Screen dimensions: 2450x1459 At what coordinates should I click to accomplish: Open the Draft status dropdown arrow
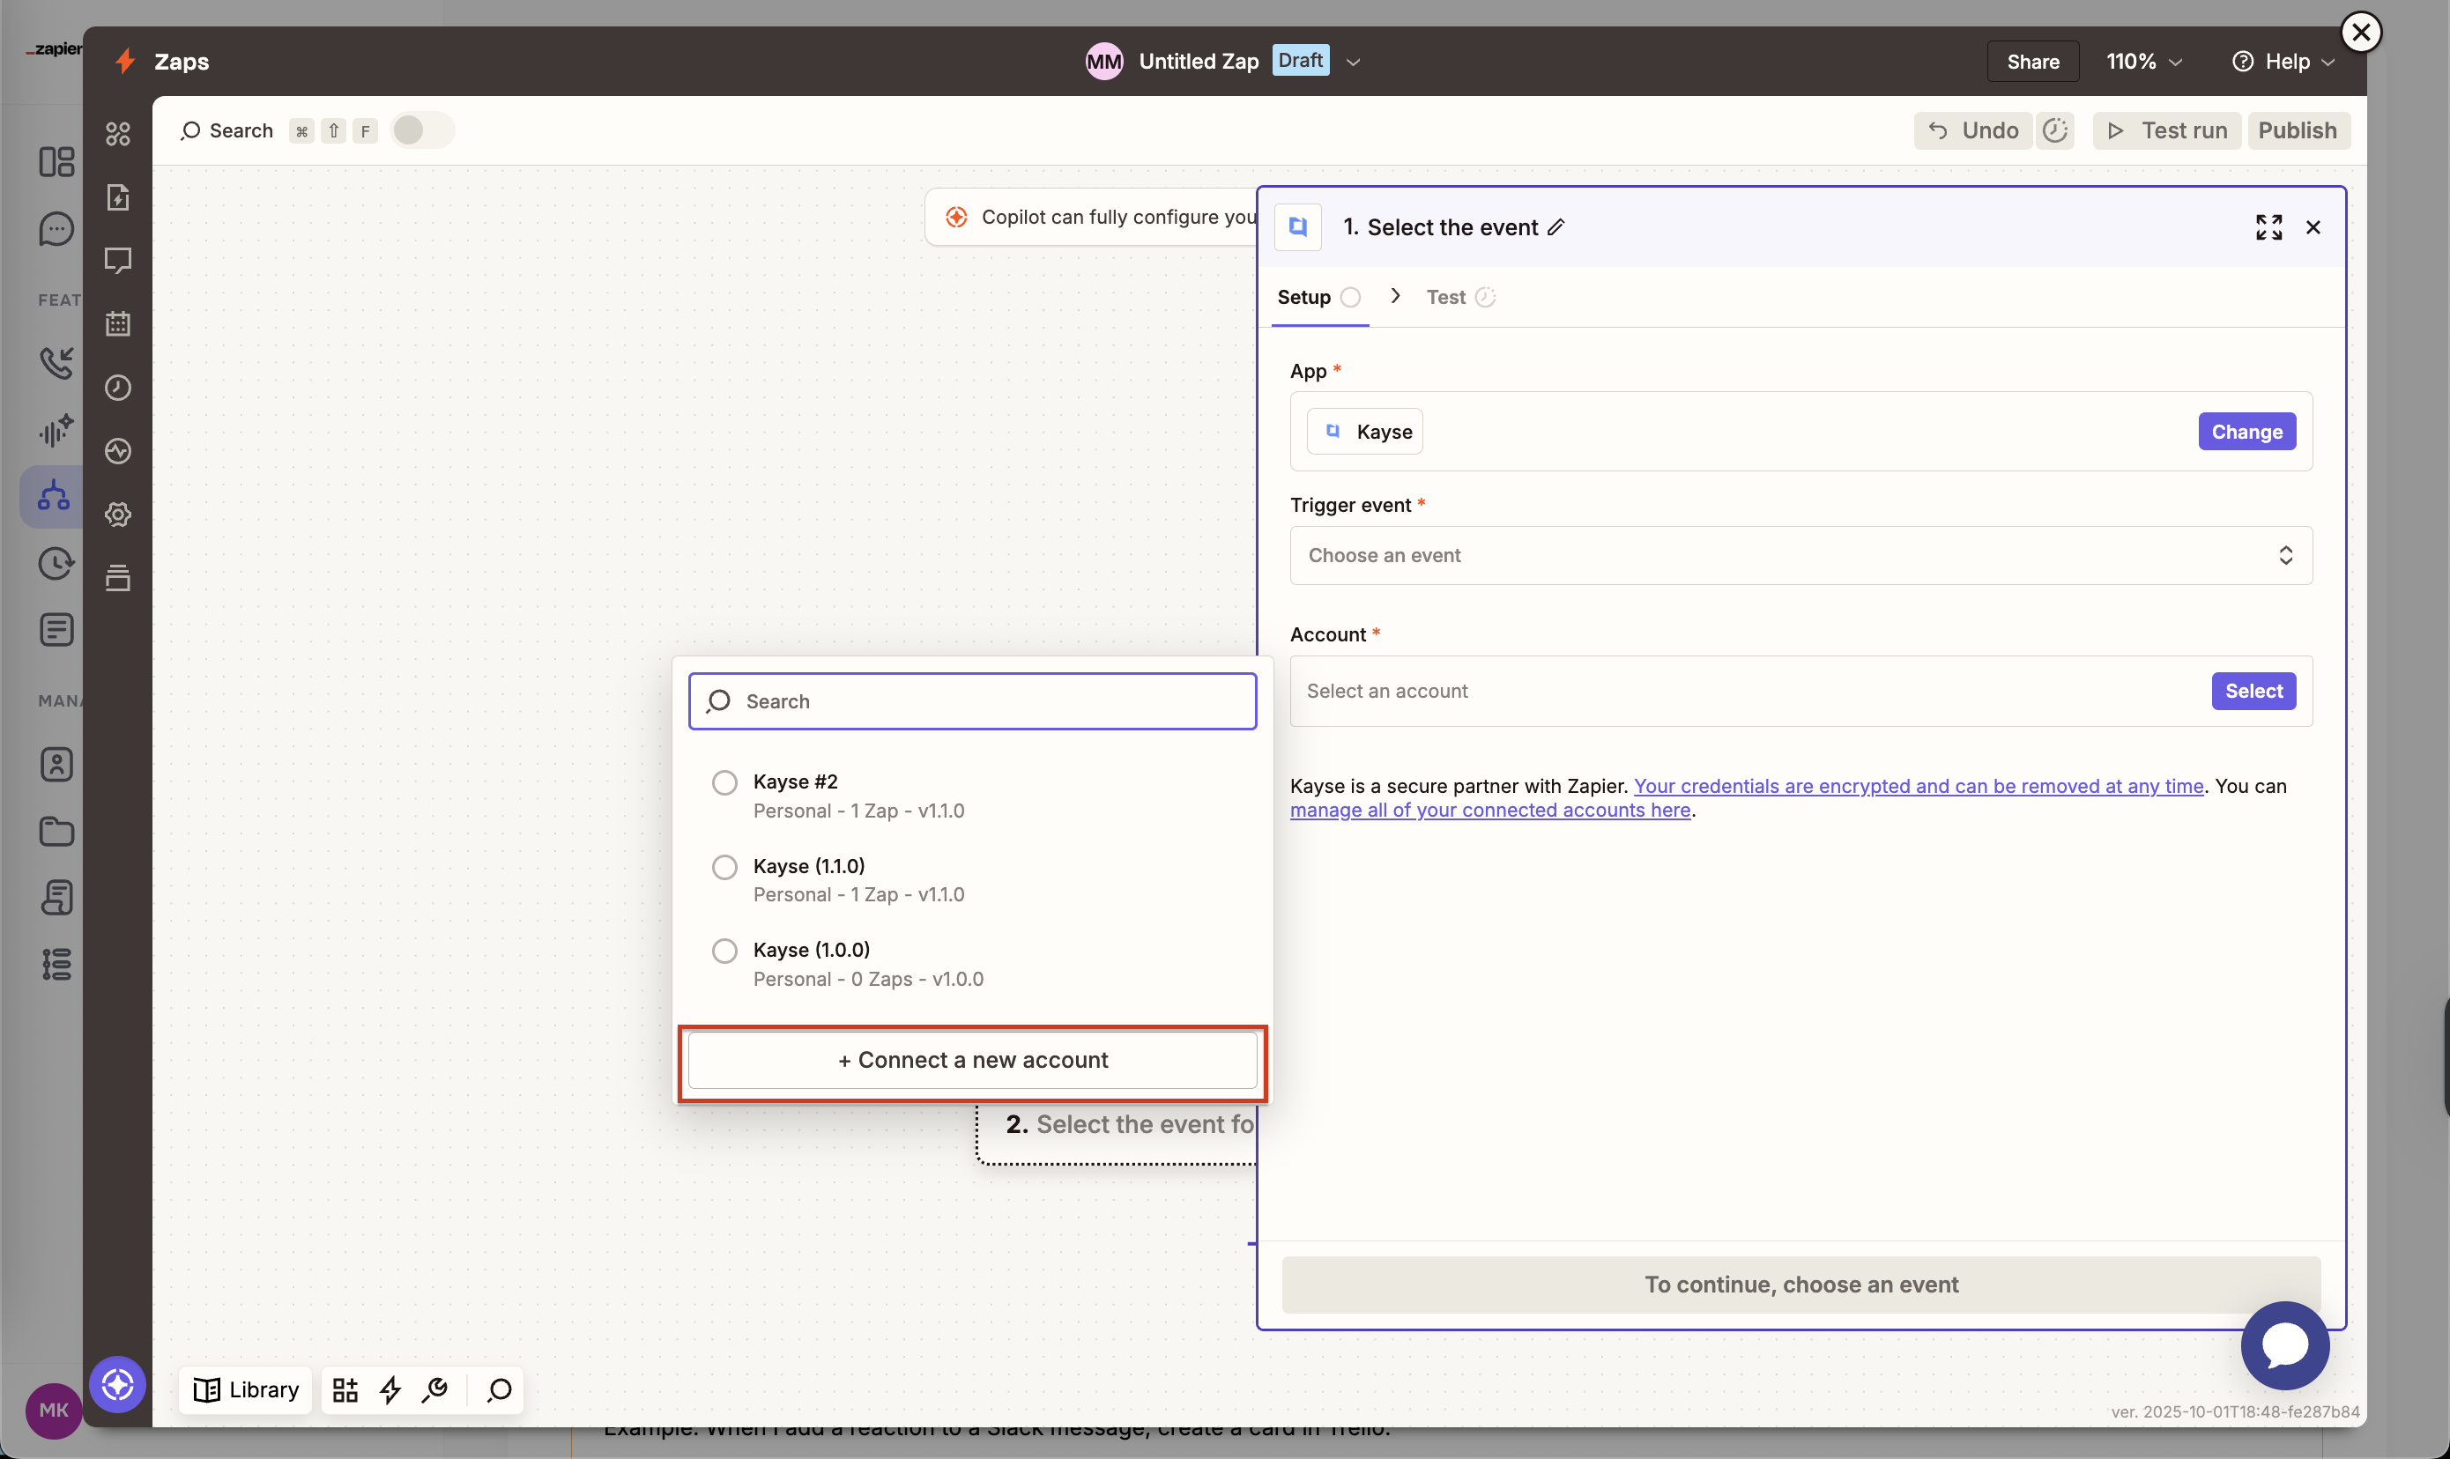tap(1354, 61)
